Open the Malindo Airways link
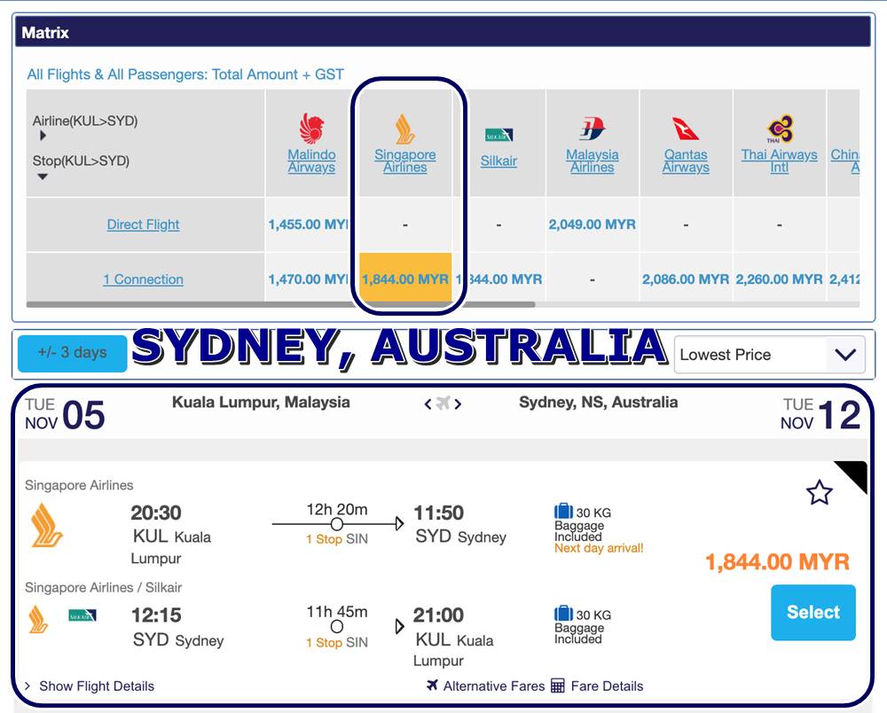The width and height of the screenshot is (887, 713). (x=311, y=161)
